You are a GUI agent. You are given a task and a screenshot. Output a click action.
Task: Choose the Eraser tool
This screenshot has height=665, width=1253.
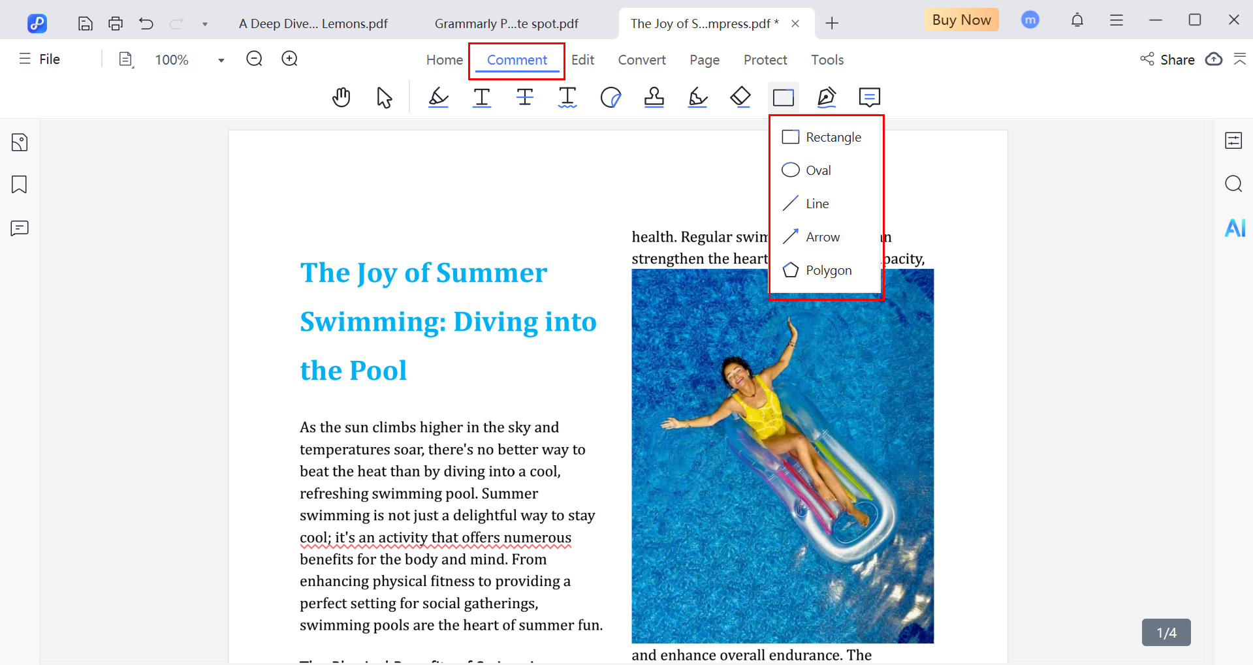[740, 97]
